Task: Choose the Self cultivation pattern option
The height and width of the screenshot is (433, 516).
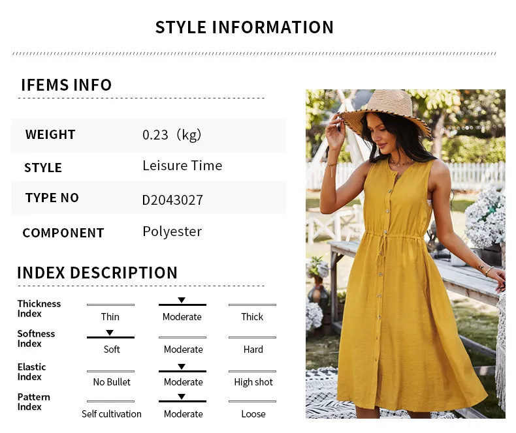Action: (x=112, y=414)
